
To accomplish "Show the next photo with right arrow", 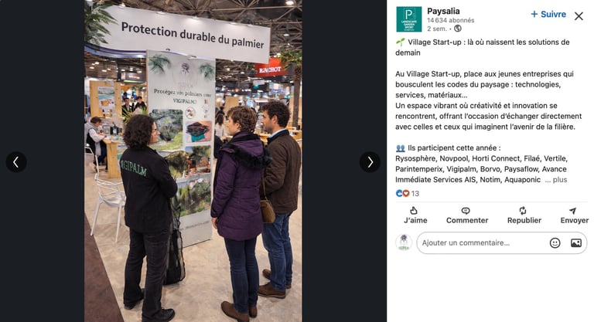I will pos(370,162).
